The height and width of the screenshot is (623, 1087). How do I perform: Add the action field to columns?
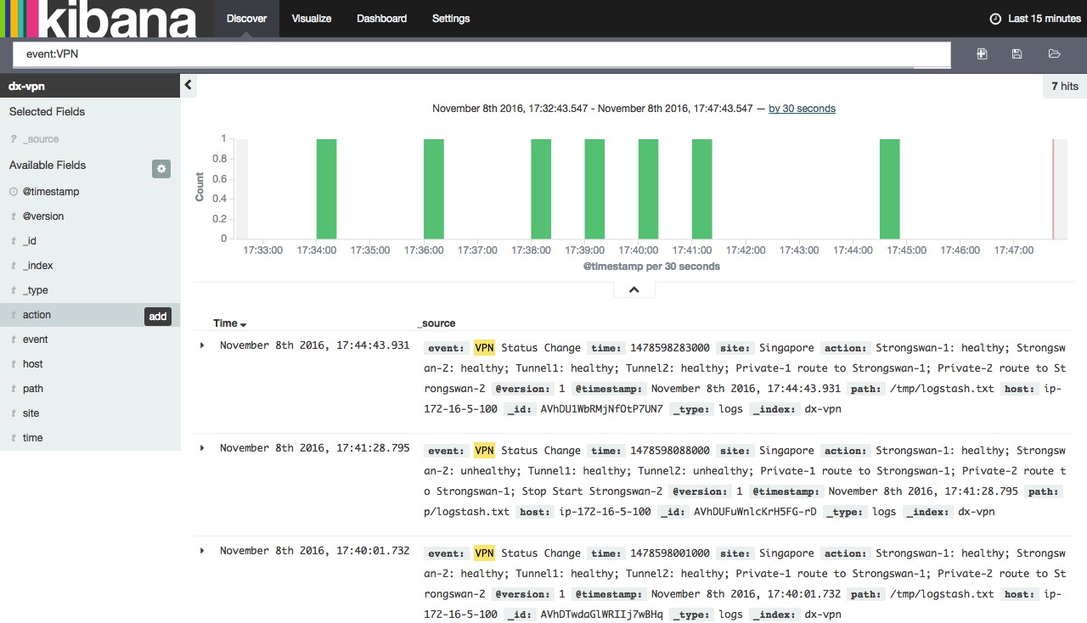[158, 316]
